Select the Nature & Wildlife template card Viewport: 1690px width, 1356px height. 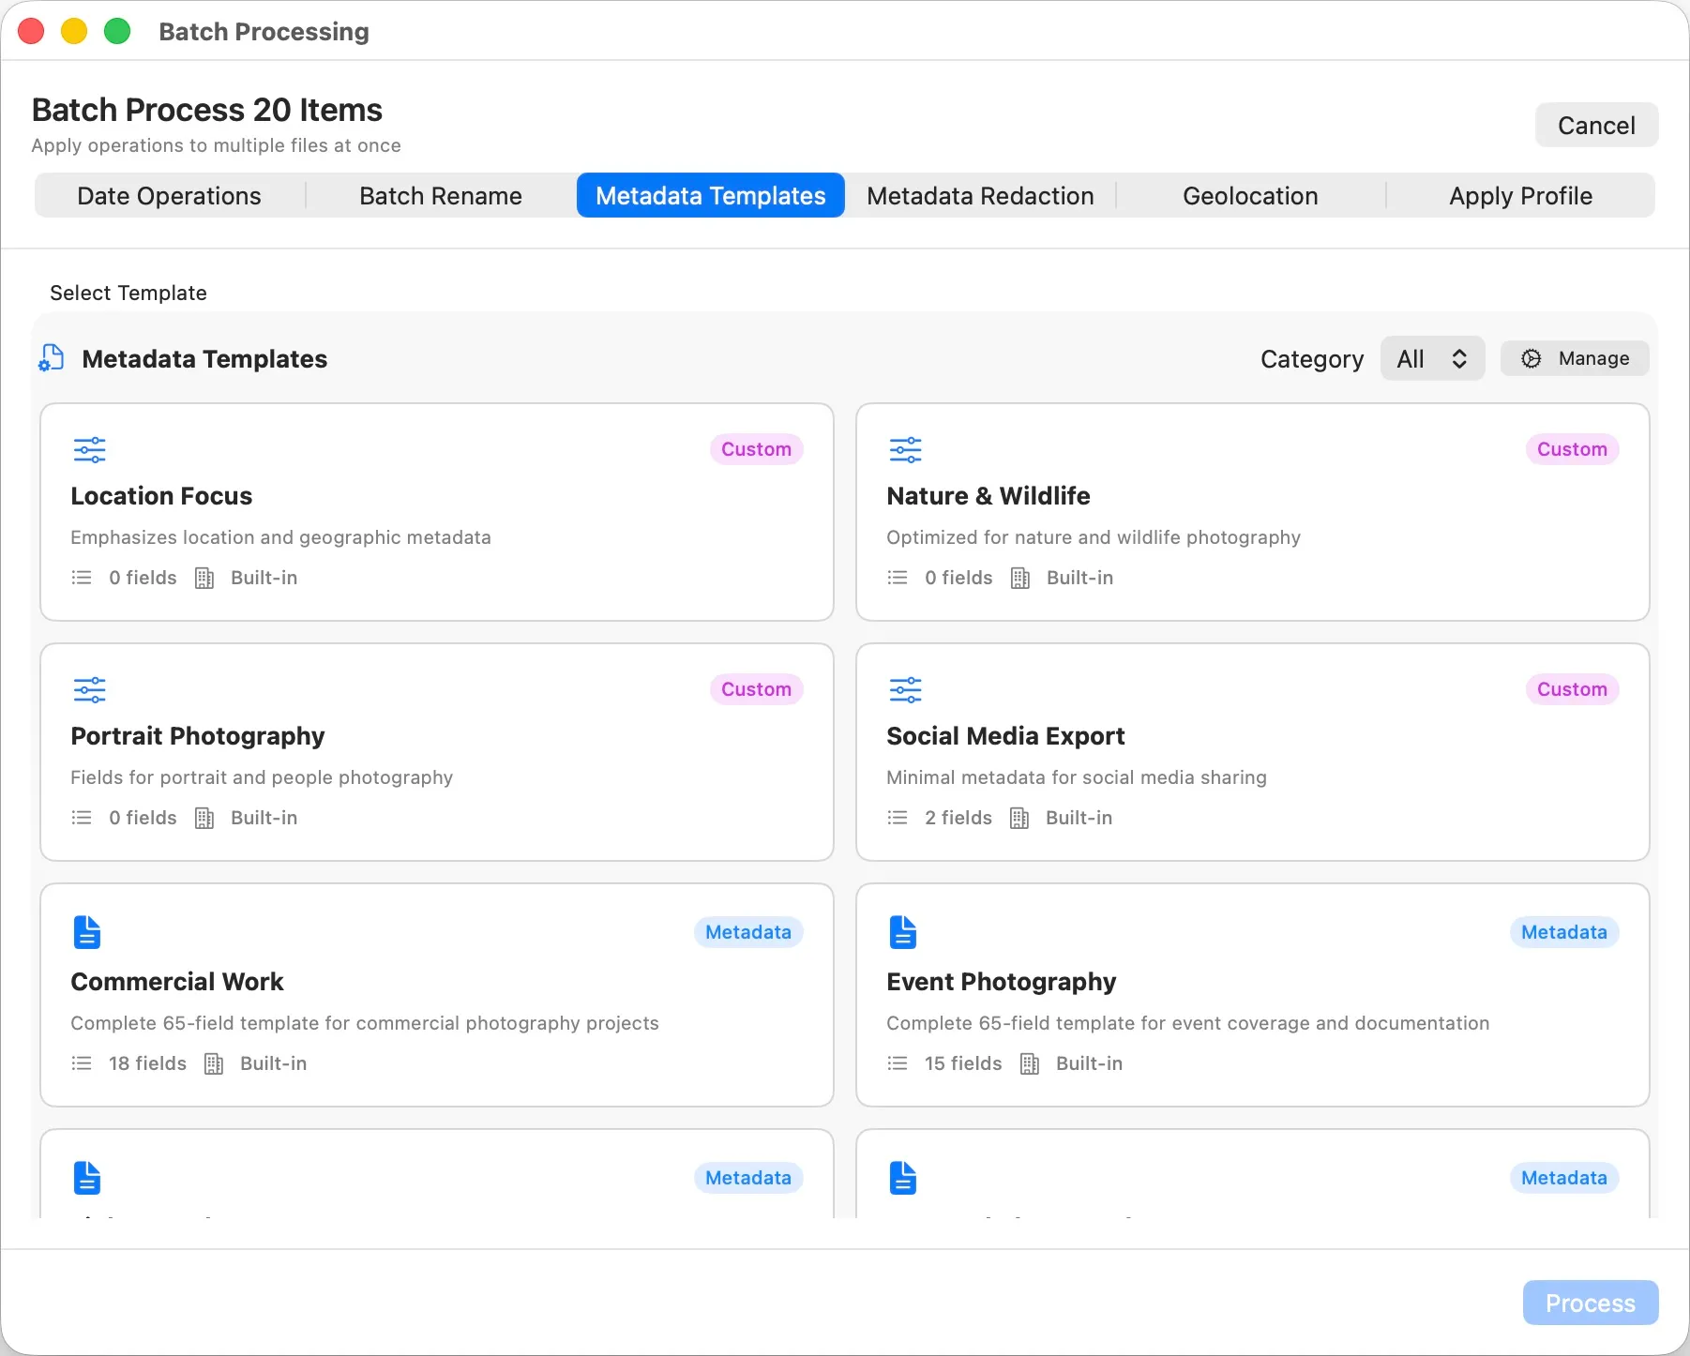point(1252,512)
